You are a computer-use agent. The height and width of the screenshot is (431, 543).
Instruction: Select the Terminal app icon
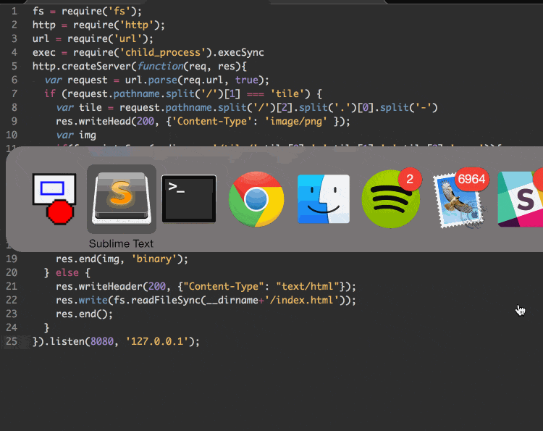(x=189, y=198)
